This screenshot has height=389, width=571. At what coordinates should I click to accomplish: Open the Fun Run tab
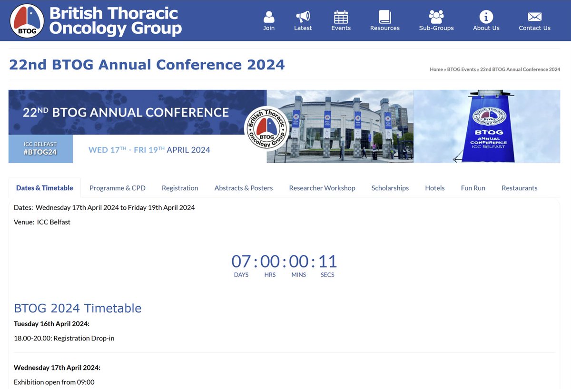[473, 188]
